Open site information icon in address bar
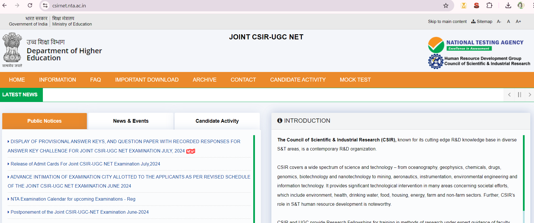Viewport: 534px width, 223px height. pos(45,5)
